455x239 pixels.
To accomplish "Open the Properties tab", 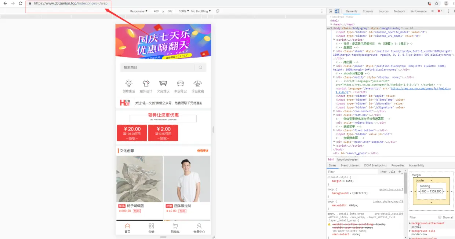I will tap(398, 165).
